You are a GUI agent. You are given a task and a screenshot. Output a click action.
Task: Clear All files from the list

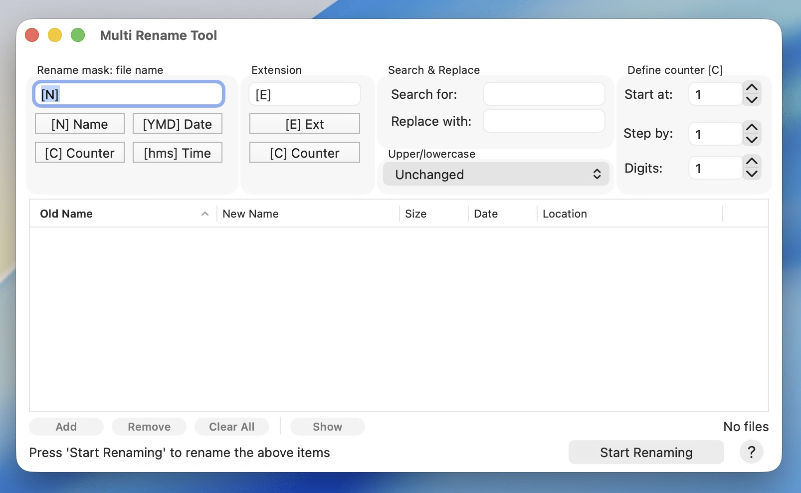[x=231, y=427]
